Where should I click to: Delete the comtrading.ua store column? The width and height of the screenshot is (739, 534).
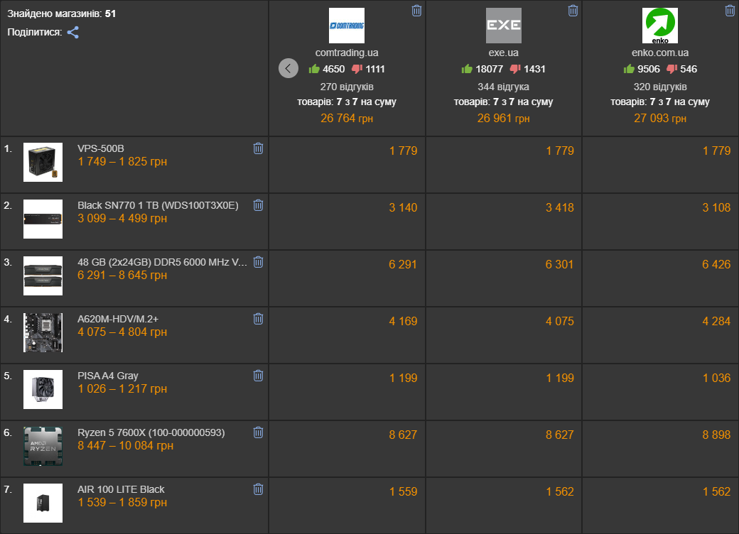pos(416,11)
